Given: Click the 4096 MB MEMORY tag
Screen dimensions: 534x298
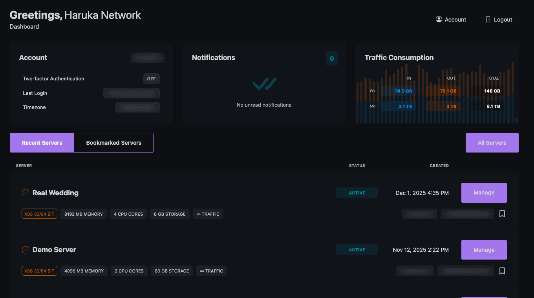Looking at the screenshot, I should (x=84, y=271).
